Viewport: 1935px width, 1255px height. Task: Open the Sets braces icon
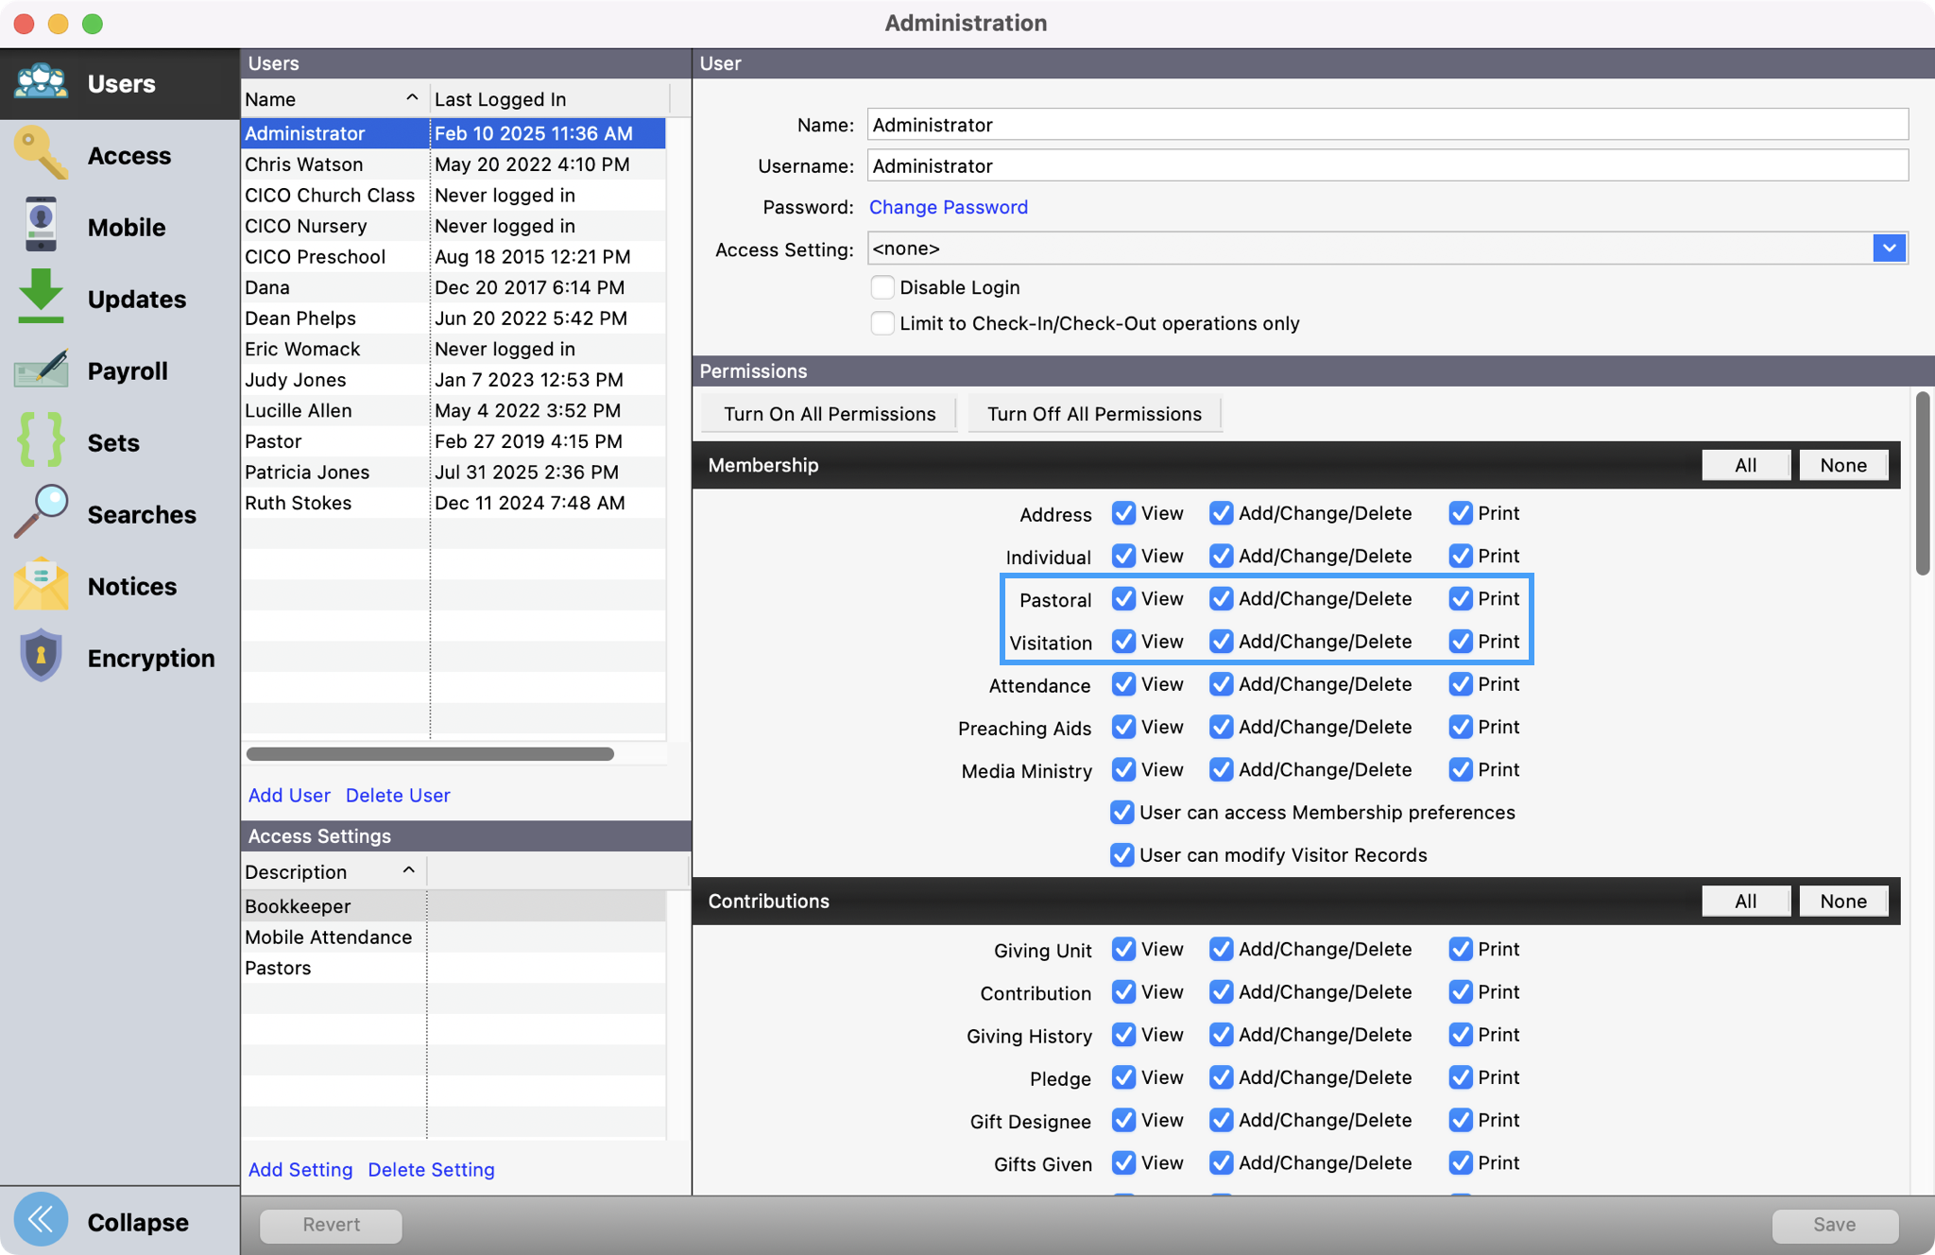click(39, 440)
